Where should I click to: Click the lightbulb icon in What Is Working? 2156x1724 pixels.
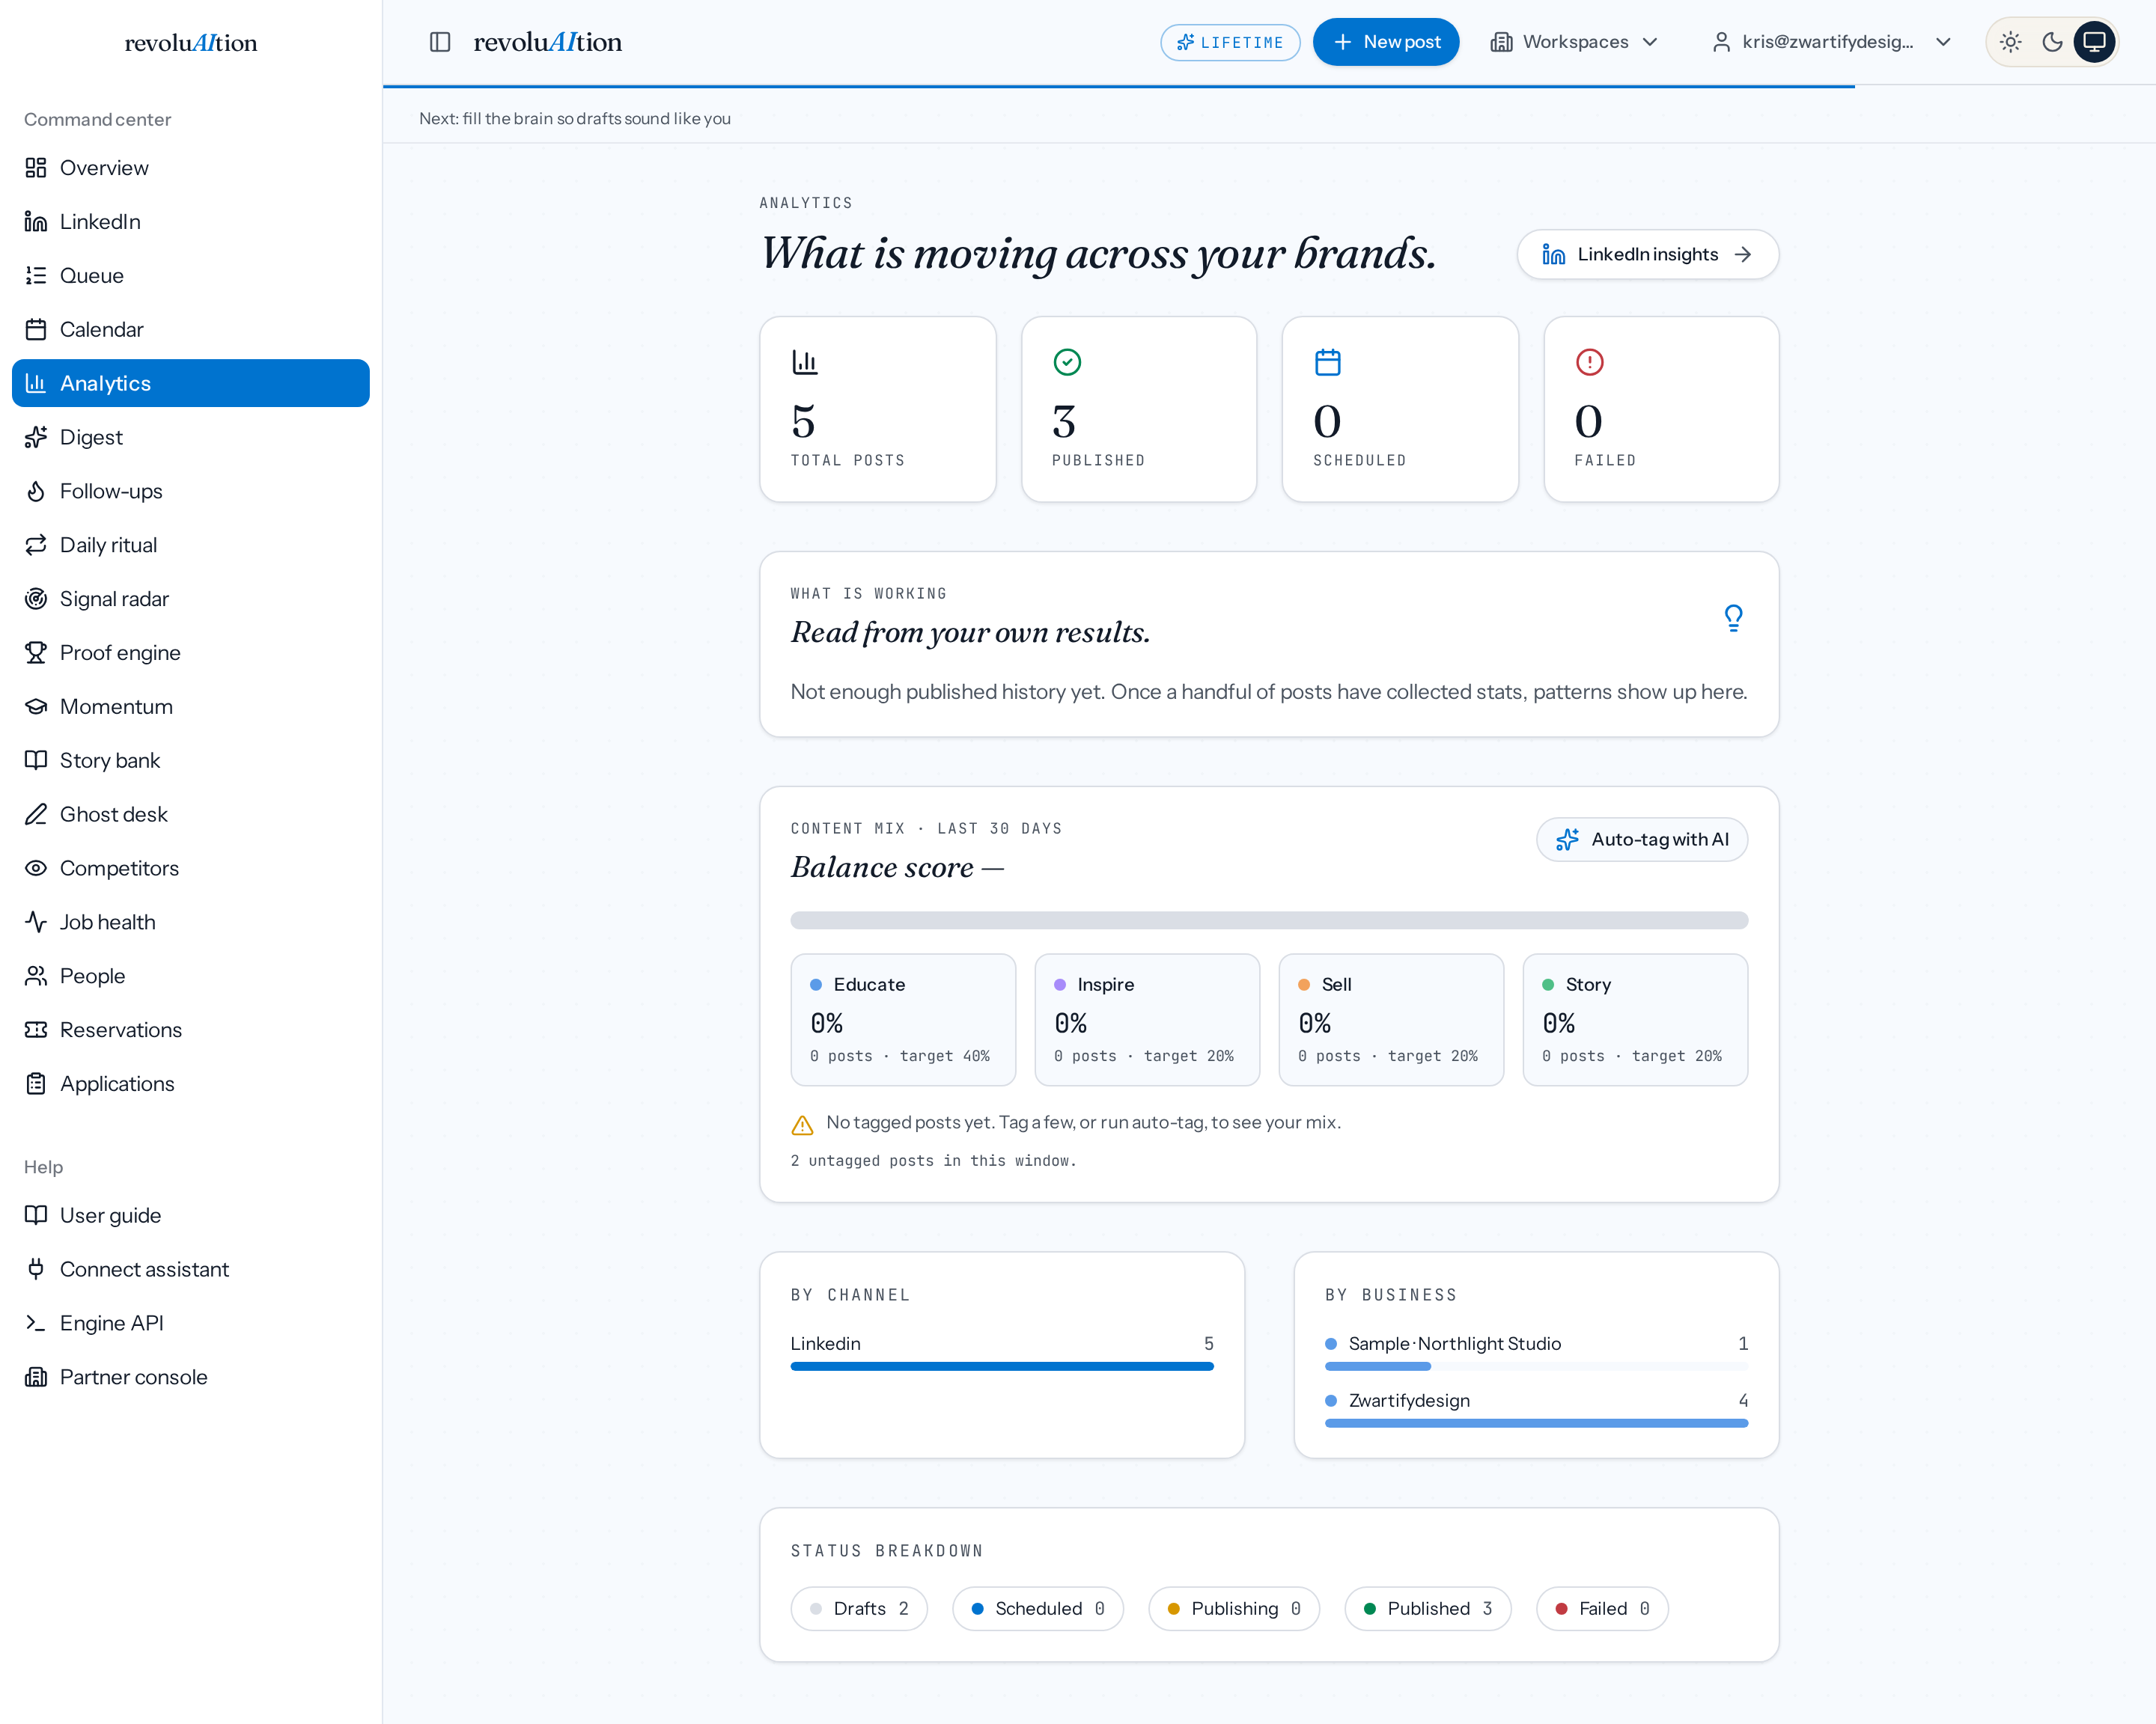click(x=1733, y=617)
